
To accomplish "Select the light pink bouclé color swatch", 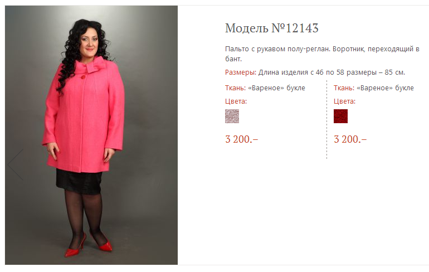I will 232,116.
